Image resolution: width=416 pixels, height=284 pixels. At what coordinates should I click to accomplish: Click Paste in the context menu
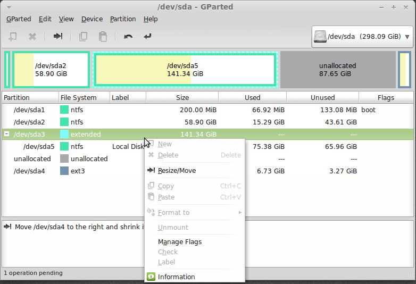195,197
